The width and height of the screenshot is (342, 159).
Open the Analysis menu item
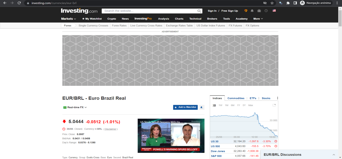(164, 19)
